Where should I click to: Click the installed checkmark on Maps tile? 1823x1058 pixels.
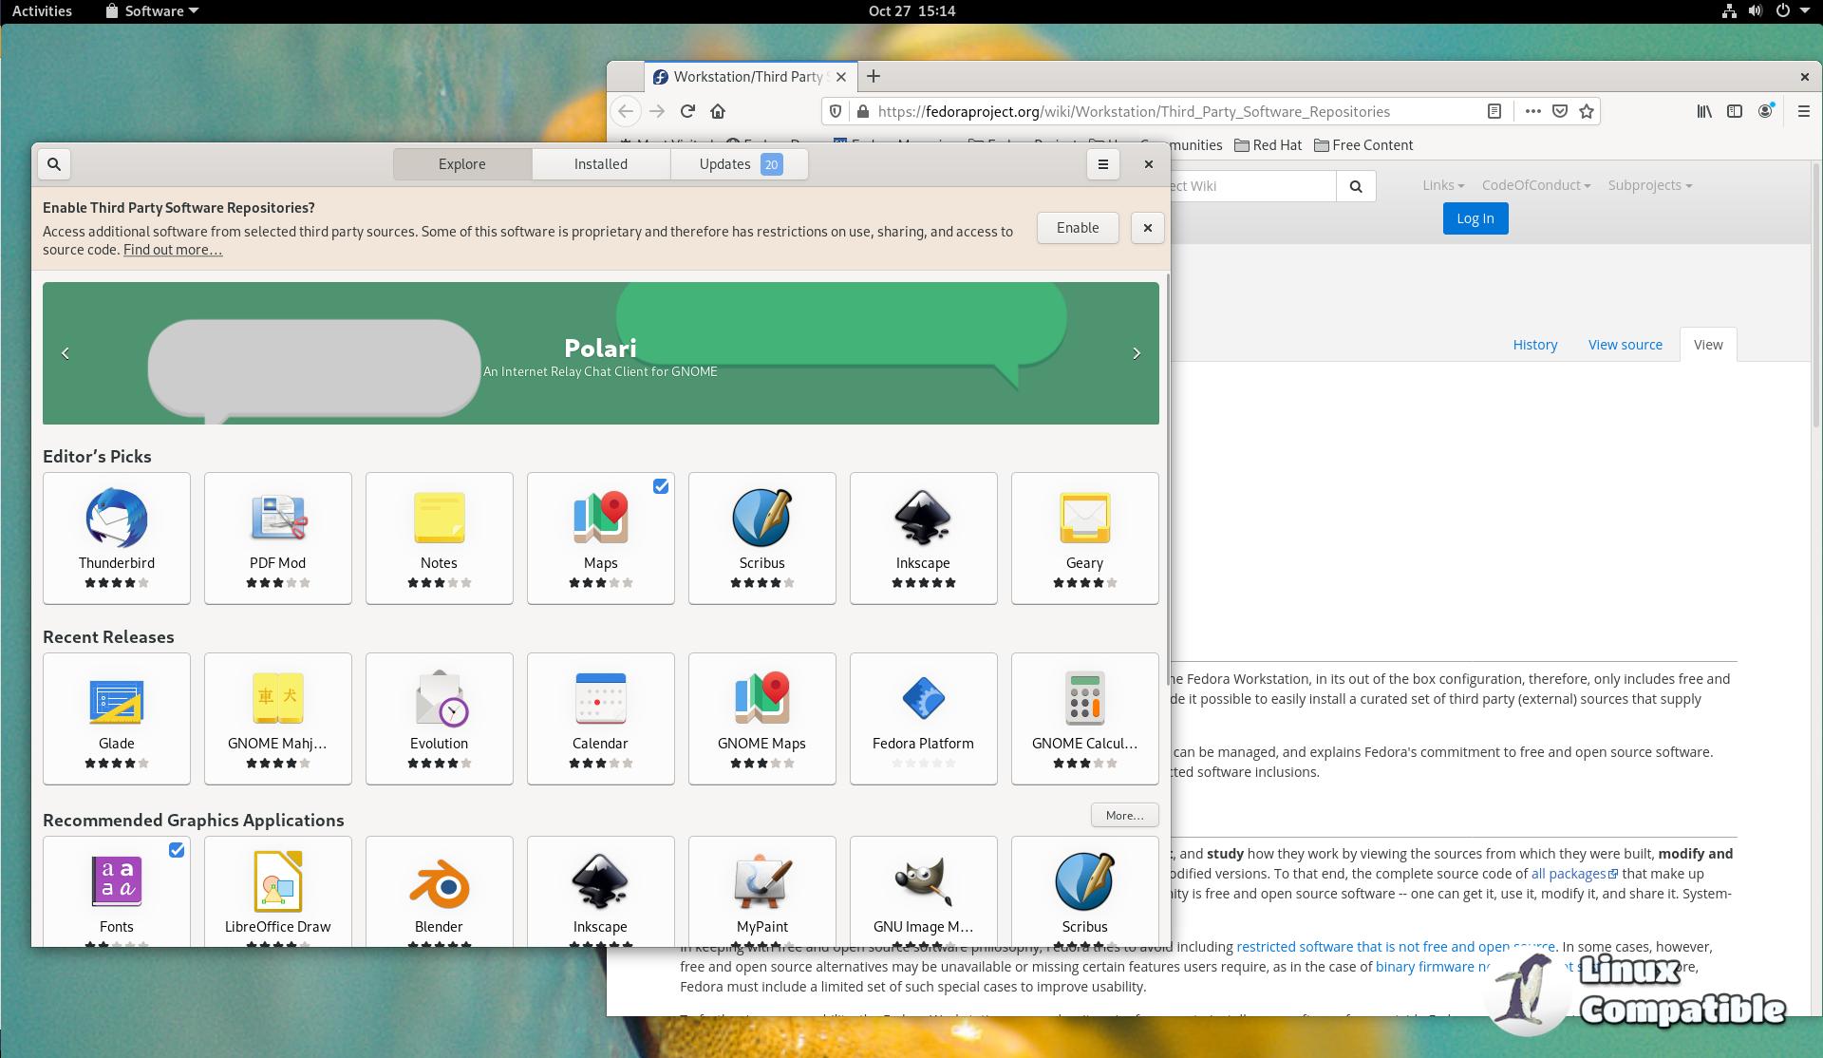pos(661,486)
